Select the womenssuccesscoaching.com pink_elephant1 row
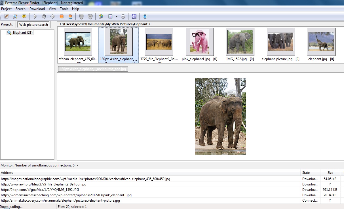The image size is (344, 209). tap(172, 195)
